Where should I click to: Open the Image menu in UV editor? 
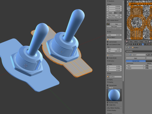click(141, 41)
